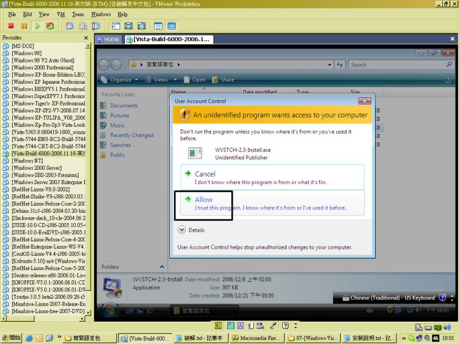The height and width of the screenshot is (344, 459).
Task: Select [Windows 2000 Server] in Favorites
Action: pyautogui.click(x=37, y=168)
